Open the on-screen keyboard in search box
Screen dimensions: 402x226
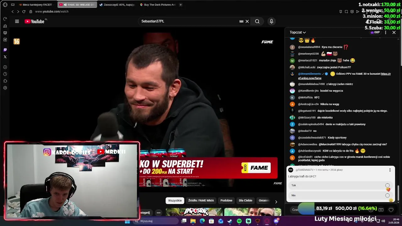click(x=241, y=21)
